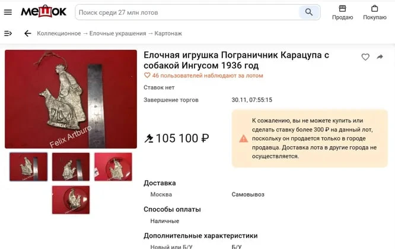Expand the category list menu icon

pos(8,33)
